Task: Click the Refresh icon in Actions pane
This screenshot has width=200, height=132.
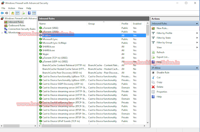Action: 153,52
